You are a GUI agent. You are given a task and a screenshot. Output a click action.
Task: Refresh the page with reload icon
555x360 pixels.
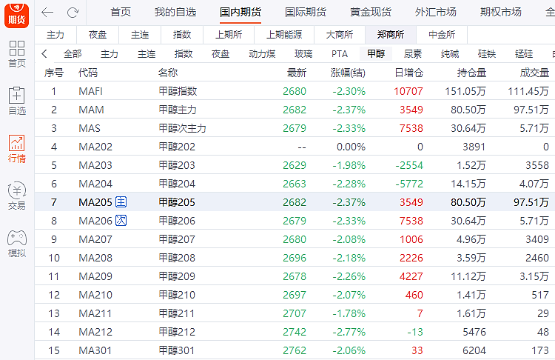pos(73,13)
